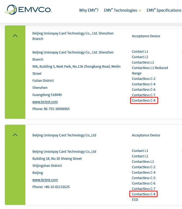The image size is (182, 209).
Task: Open www.bctest.com link in the Shenzhen Branch card
Action: coord(45,102)
